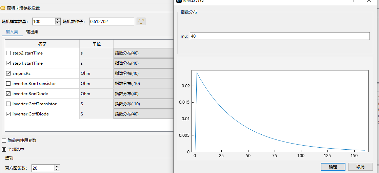The image size is (379, 173).
Task: Uncheck the smpm.Rs checkbox
Action: pyautogui.click(x=8, y=73)
